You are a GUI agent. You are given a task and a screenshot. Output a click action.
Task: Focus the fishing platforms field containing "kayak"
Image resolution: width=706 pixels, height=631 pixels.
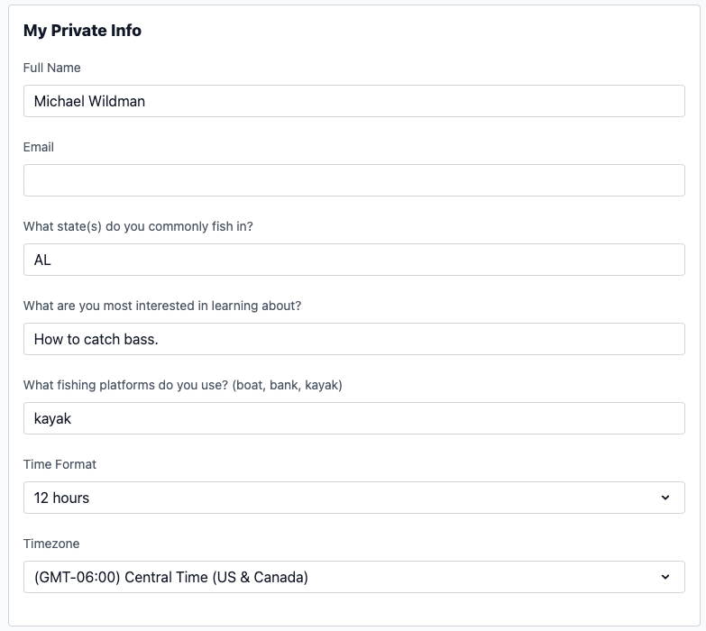[x=353, y=418]
